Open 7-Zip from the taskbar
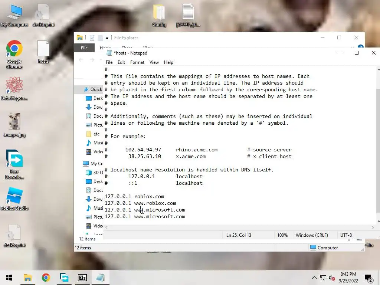Image resolution: width=380 pixels, height=285 pixels. click(x=82, y=278)
